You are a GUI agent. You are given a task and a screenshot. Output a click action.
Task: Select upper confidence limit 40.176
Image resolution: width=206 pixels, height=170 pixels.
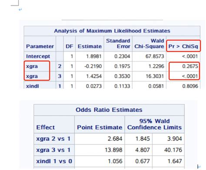pyautogui.click(x=173, y=150)
